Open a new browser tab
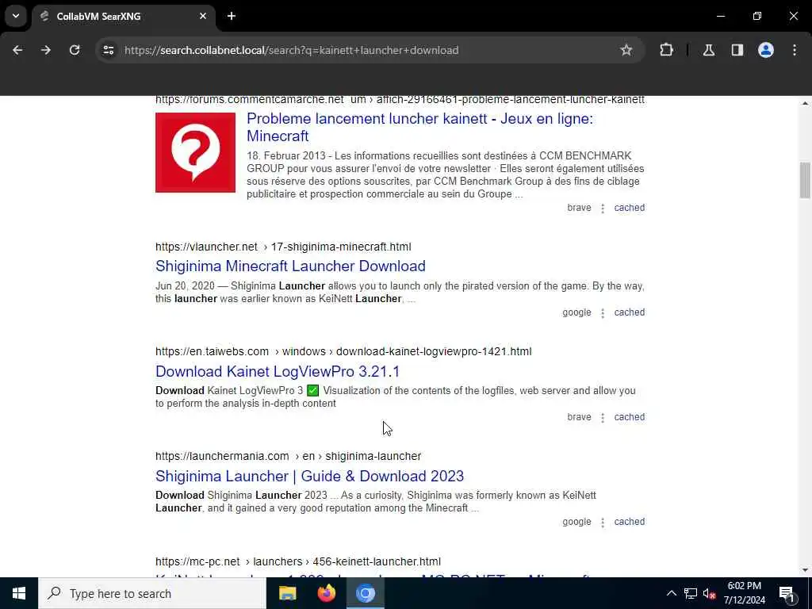Screen dimensions: 812x609 tap(232, 16)
